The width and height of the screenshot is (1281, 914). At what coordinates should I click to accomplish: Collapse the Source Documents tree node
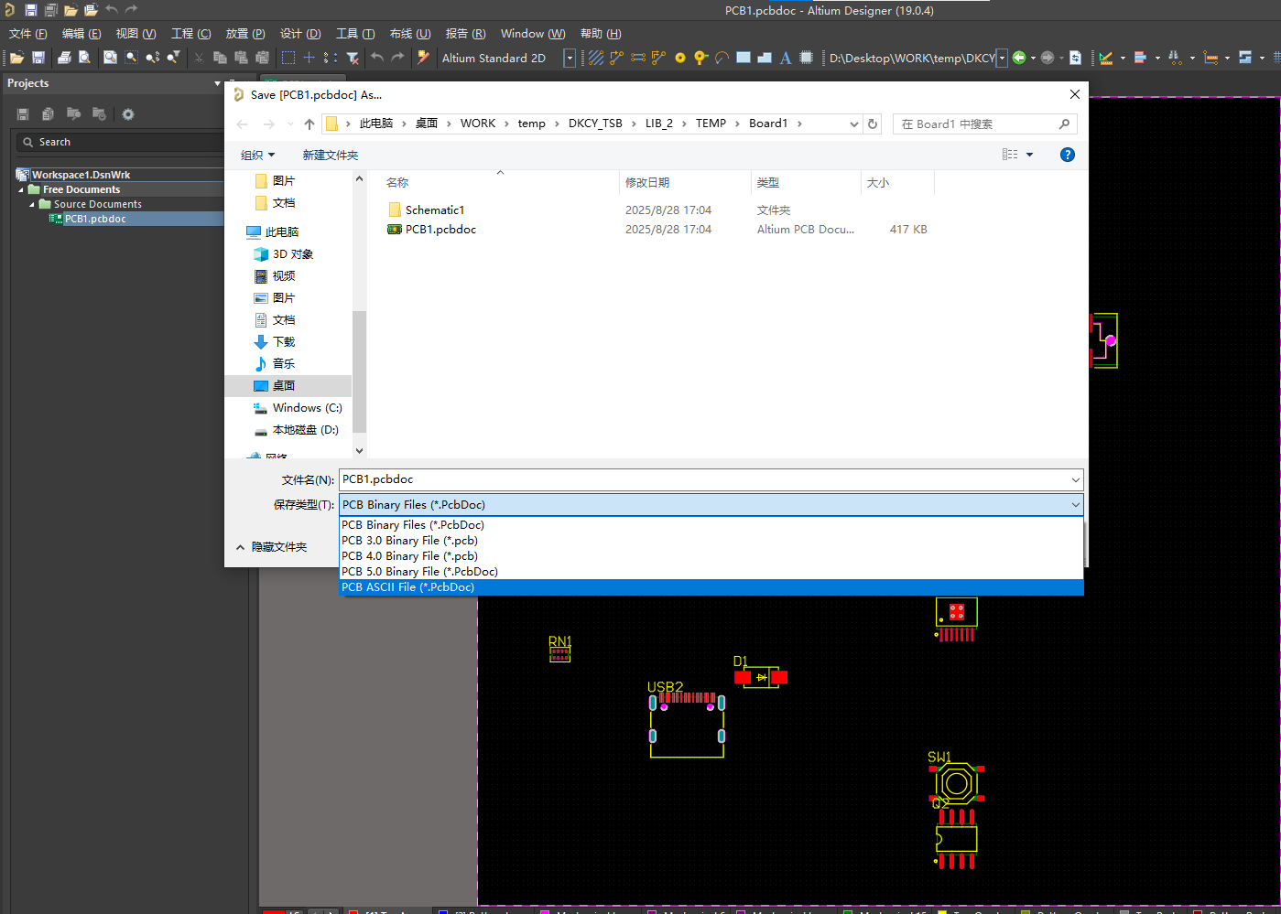(x=32, y=204)
